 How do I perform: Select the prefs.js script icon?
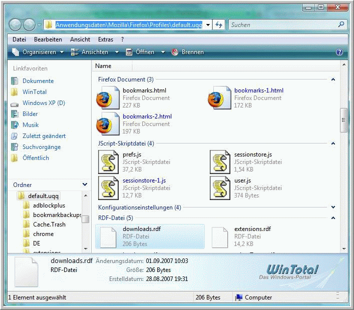tap(108, 162)
